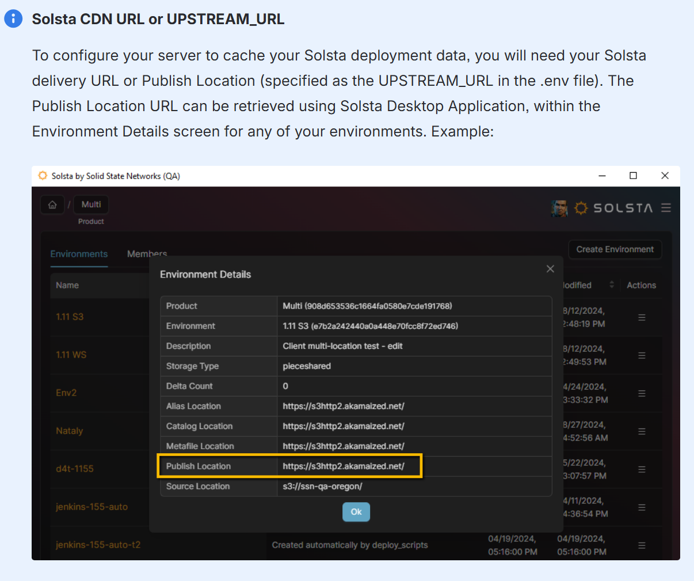
Task: Click the blue info icon beside heading
Action: point(13,18)
